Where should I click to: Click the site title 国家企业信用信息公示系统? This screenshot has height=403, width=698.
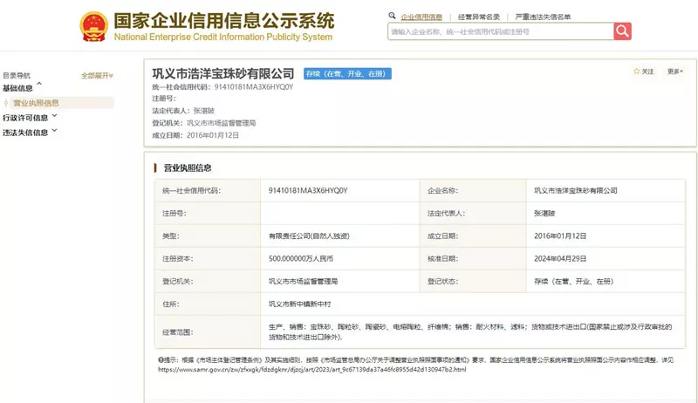click(x=223, y=21)
